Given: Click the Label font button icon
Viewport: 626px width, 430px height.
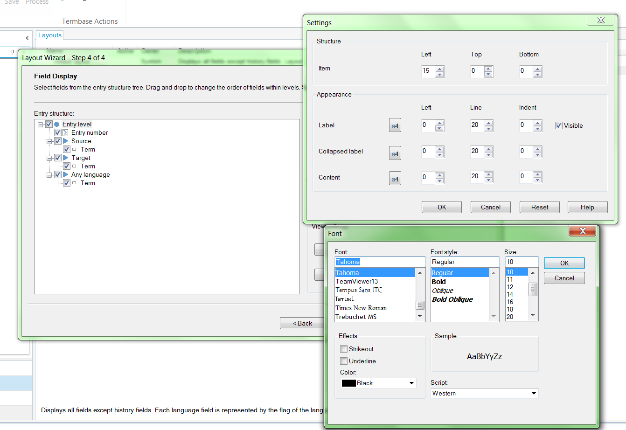Looking at the screenshot, I should point(395,125).
